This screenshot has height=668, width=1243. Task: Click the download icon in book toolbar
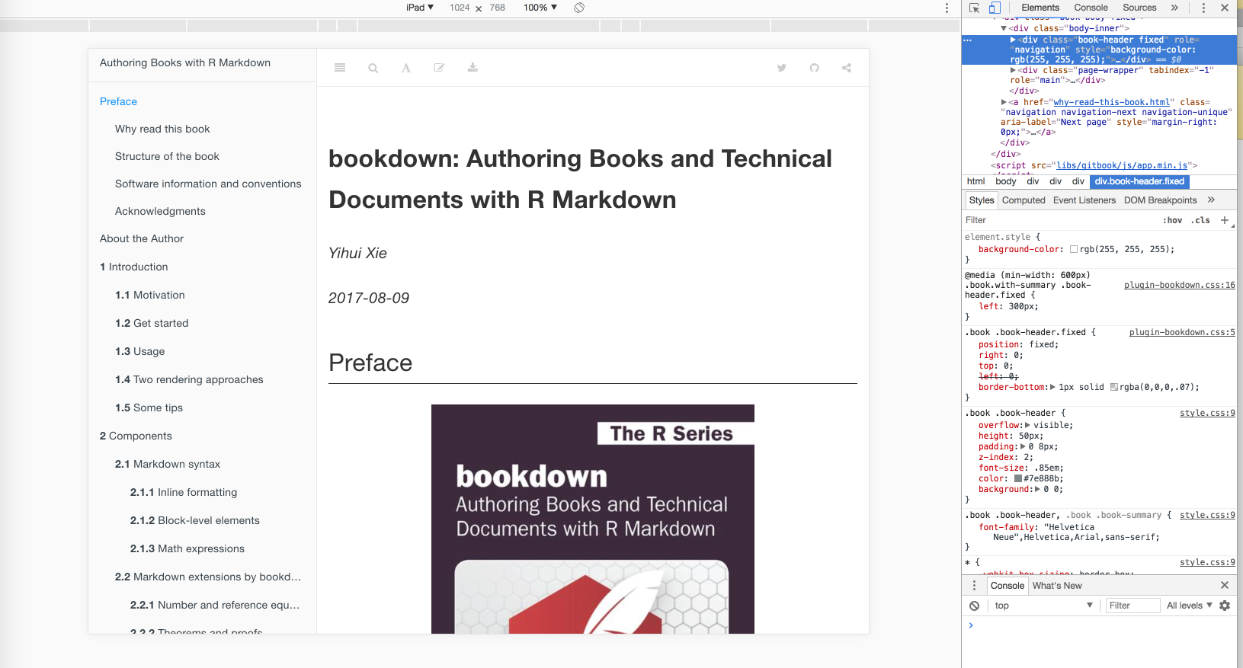(473, 68)
